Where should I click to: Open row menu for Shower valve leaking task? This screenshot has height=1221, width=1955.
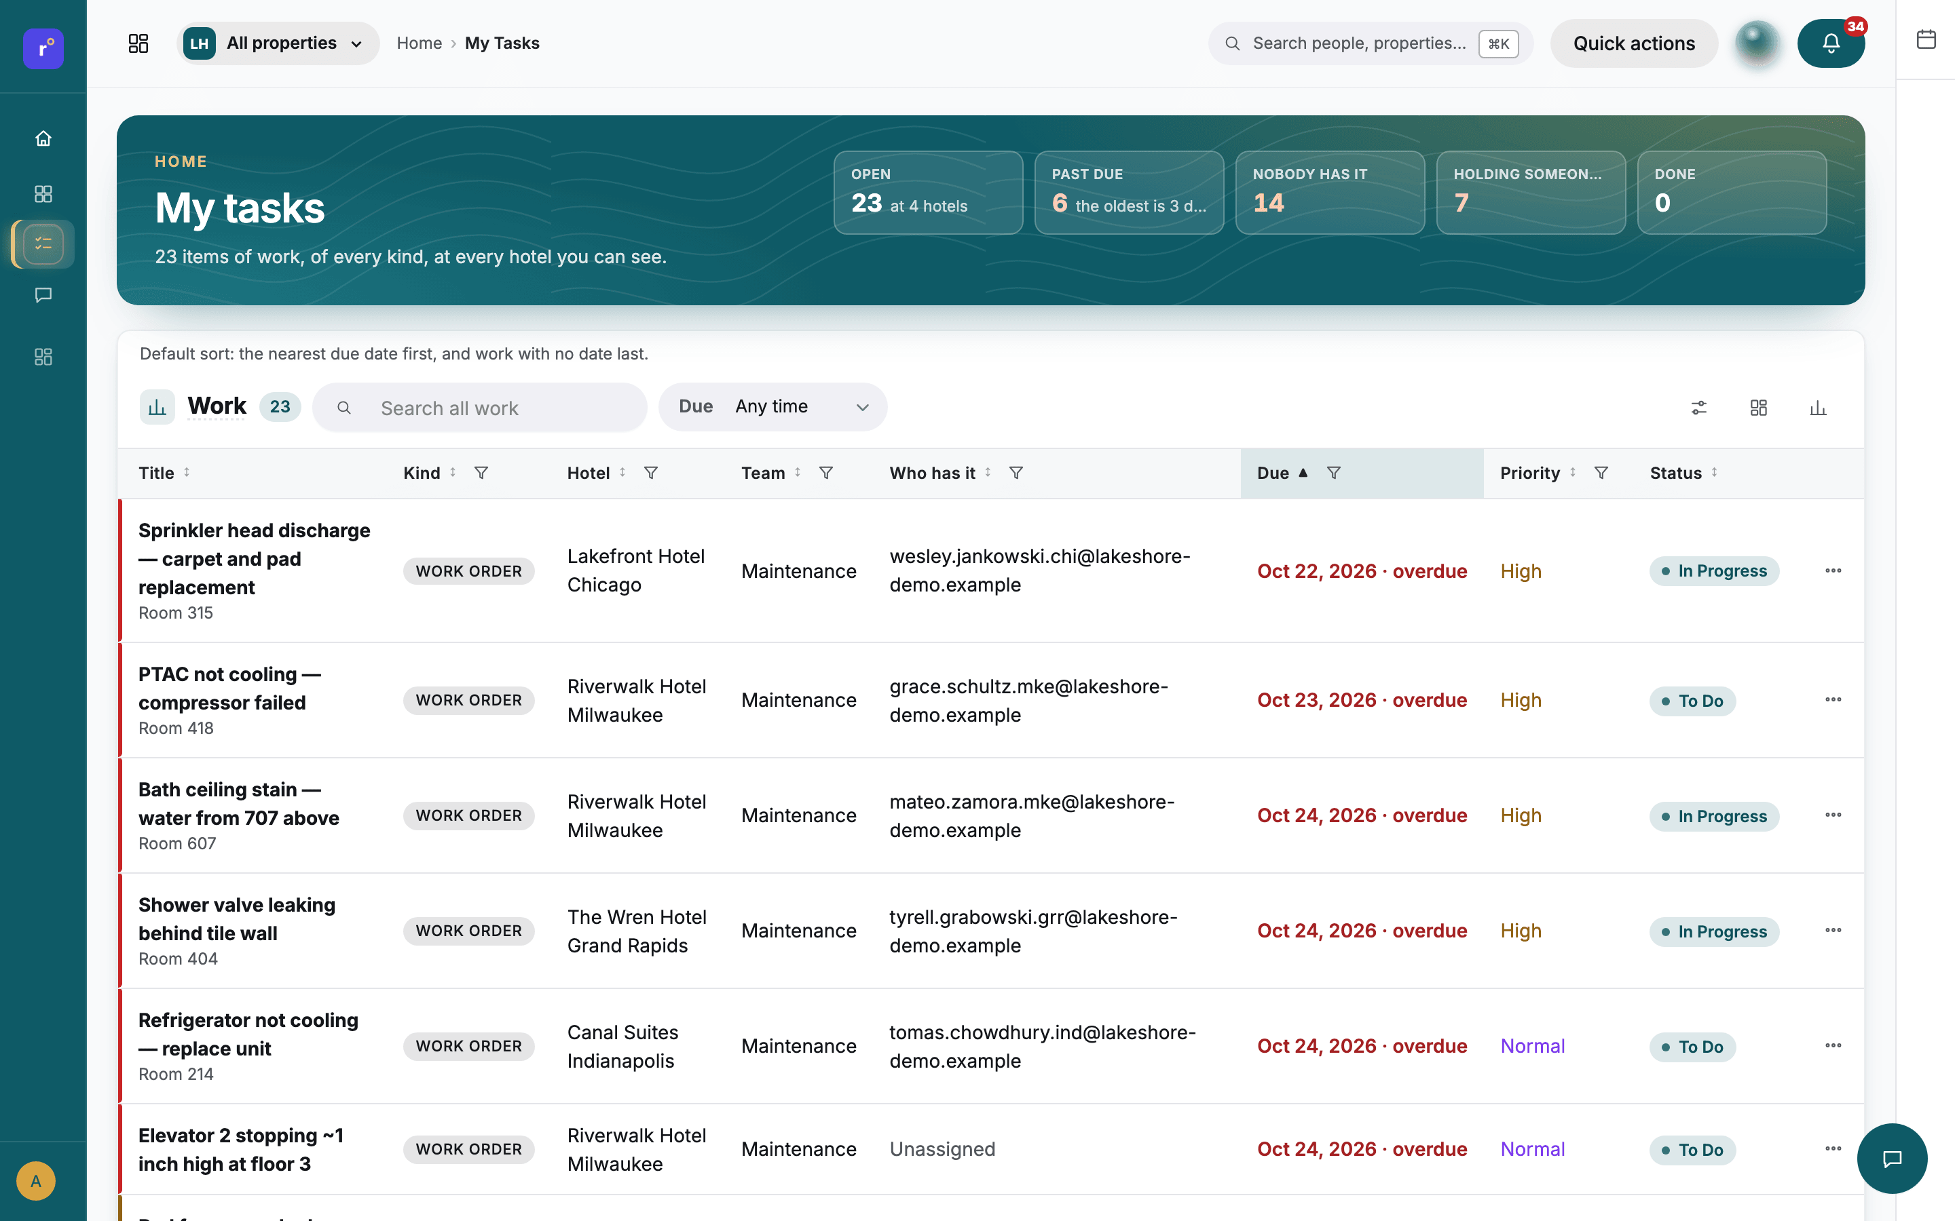(x=1833, y=930)
